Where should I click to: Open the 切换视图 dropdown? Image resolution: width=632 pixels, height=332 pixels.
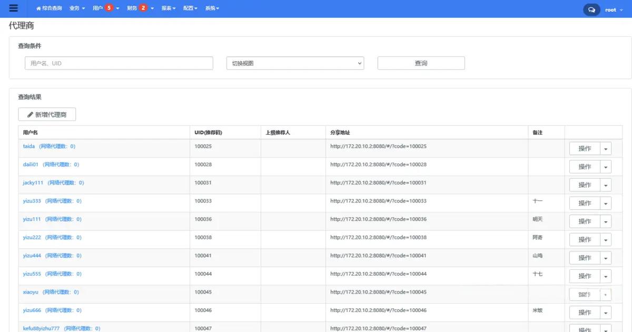tap(295, 63)
